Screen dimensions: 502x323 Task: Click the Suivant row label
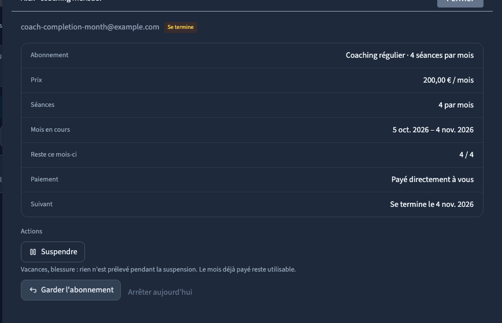click(x=42, y=204)
